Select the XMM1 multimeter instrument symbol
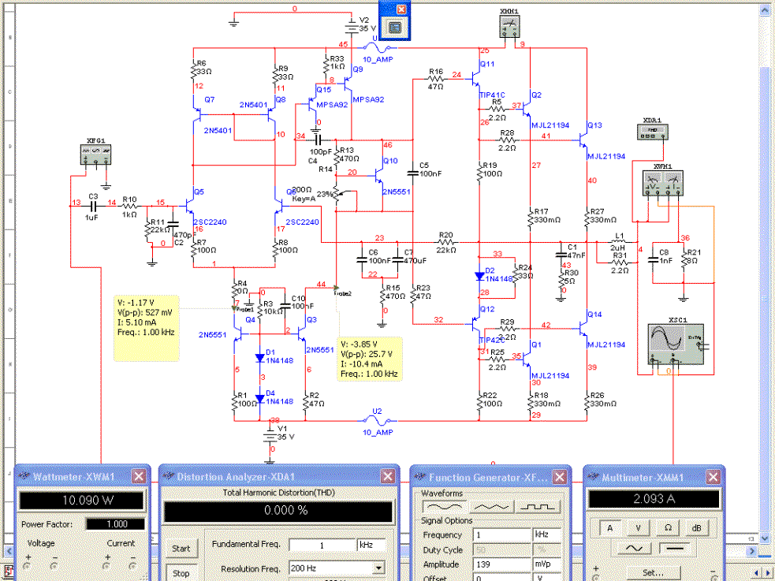Image resolution: width=775 pixels, height=581 pixels. [511, 26]
